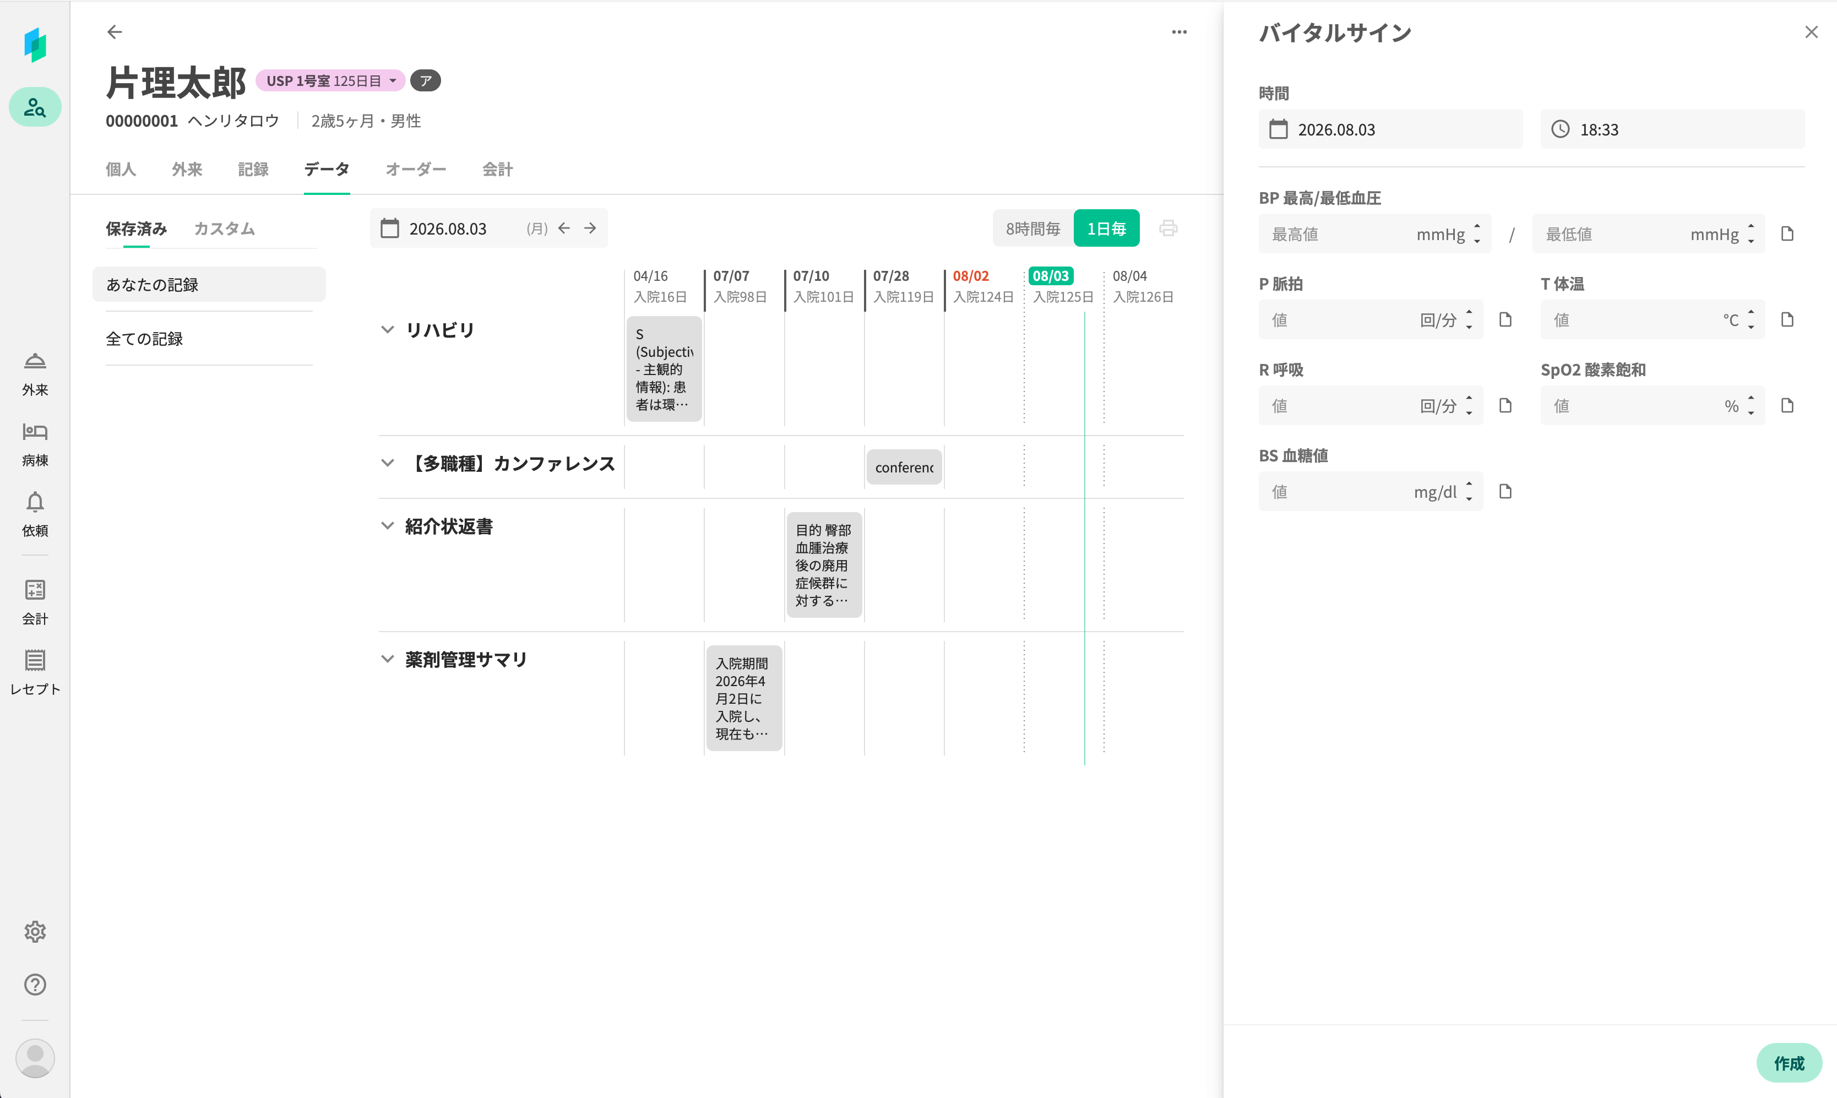Go to the next day arrow

(590, 228)
